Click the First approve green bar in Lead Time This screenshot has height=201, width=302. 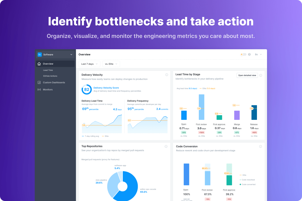tap(219, 118)
